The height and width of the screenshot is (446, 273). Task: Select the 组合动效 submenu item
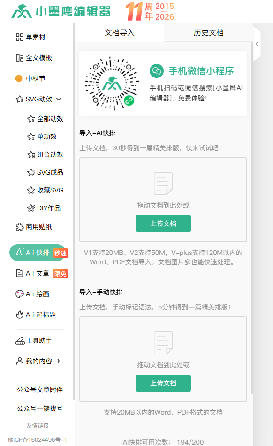pyautogui.click(x=50, y=155)
